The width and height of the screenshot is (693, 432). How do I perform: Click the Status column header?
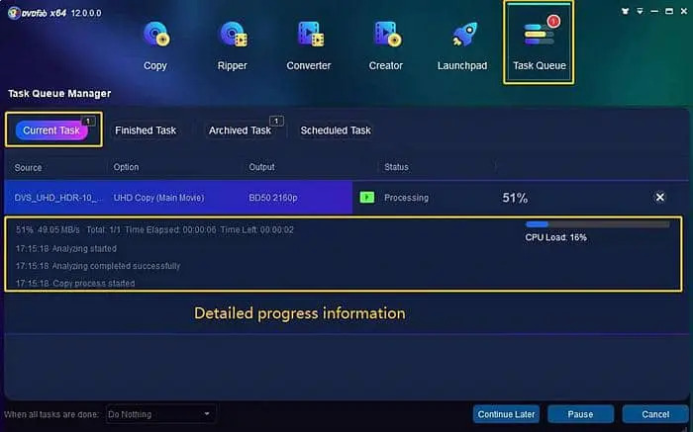[396, 167]
